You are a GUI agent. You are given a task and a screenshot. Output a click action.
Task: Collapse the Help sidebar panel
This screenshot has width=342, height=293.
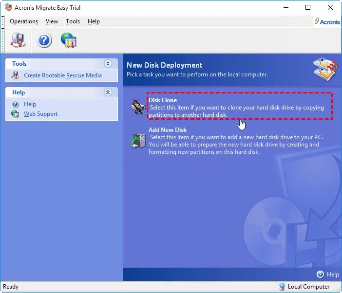click(108, 92)
